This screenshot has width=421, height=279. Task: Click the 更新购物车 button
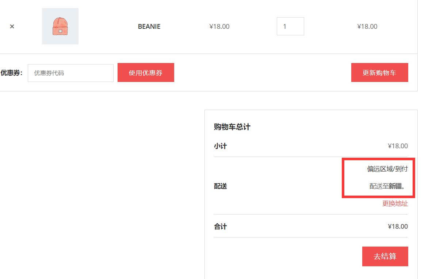[379, 72]
